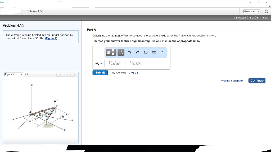Click the Give Up link
Viewport: 271px width, 152px height.
133,73
